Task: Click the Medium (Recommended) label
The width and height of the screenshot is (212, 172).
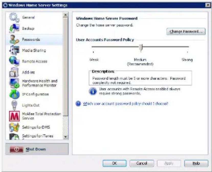Action: click(140, 62)
